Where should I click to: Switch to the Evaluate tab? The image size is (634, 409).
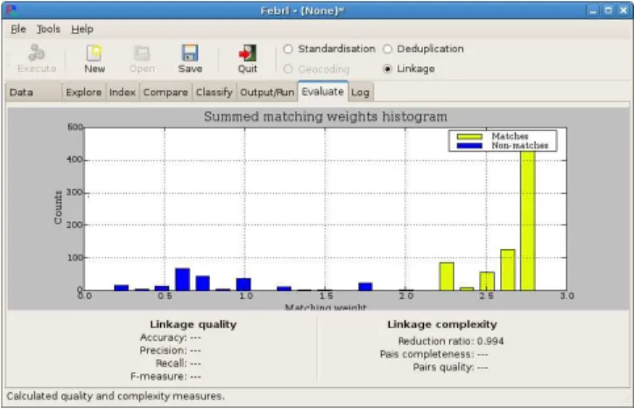pyautogui.click(x=322, y=92)
